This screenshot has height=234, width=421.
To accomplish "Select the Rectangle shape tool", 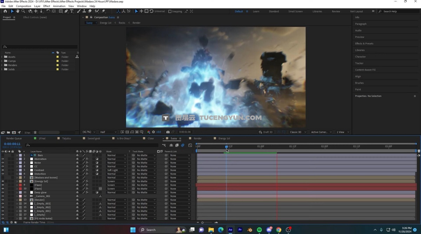I will (x=61, y=11).
